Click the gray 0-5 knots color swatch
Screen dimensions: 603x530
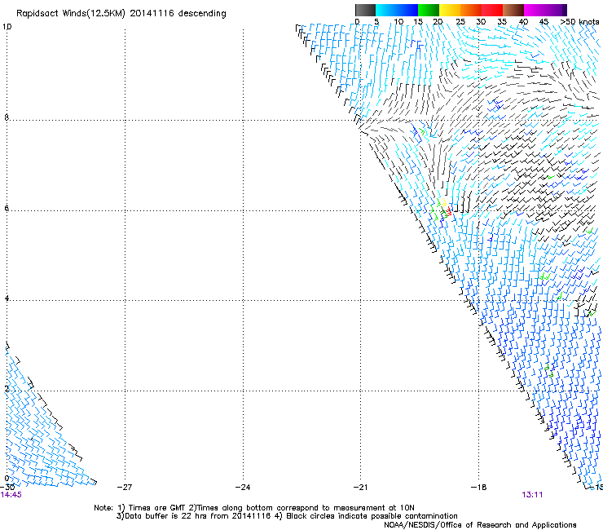[365, 10]
